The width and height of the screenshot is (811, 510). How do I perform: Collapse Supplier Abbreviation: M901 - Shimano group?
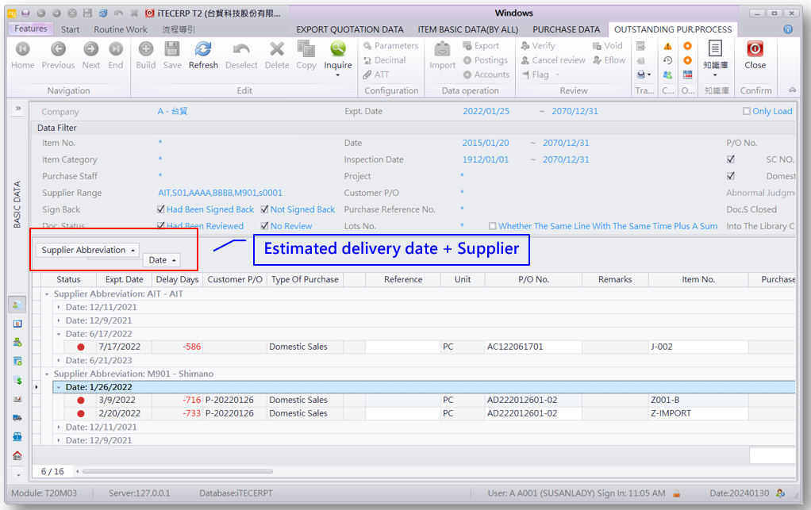47,374
